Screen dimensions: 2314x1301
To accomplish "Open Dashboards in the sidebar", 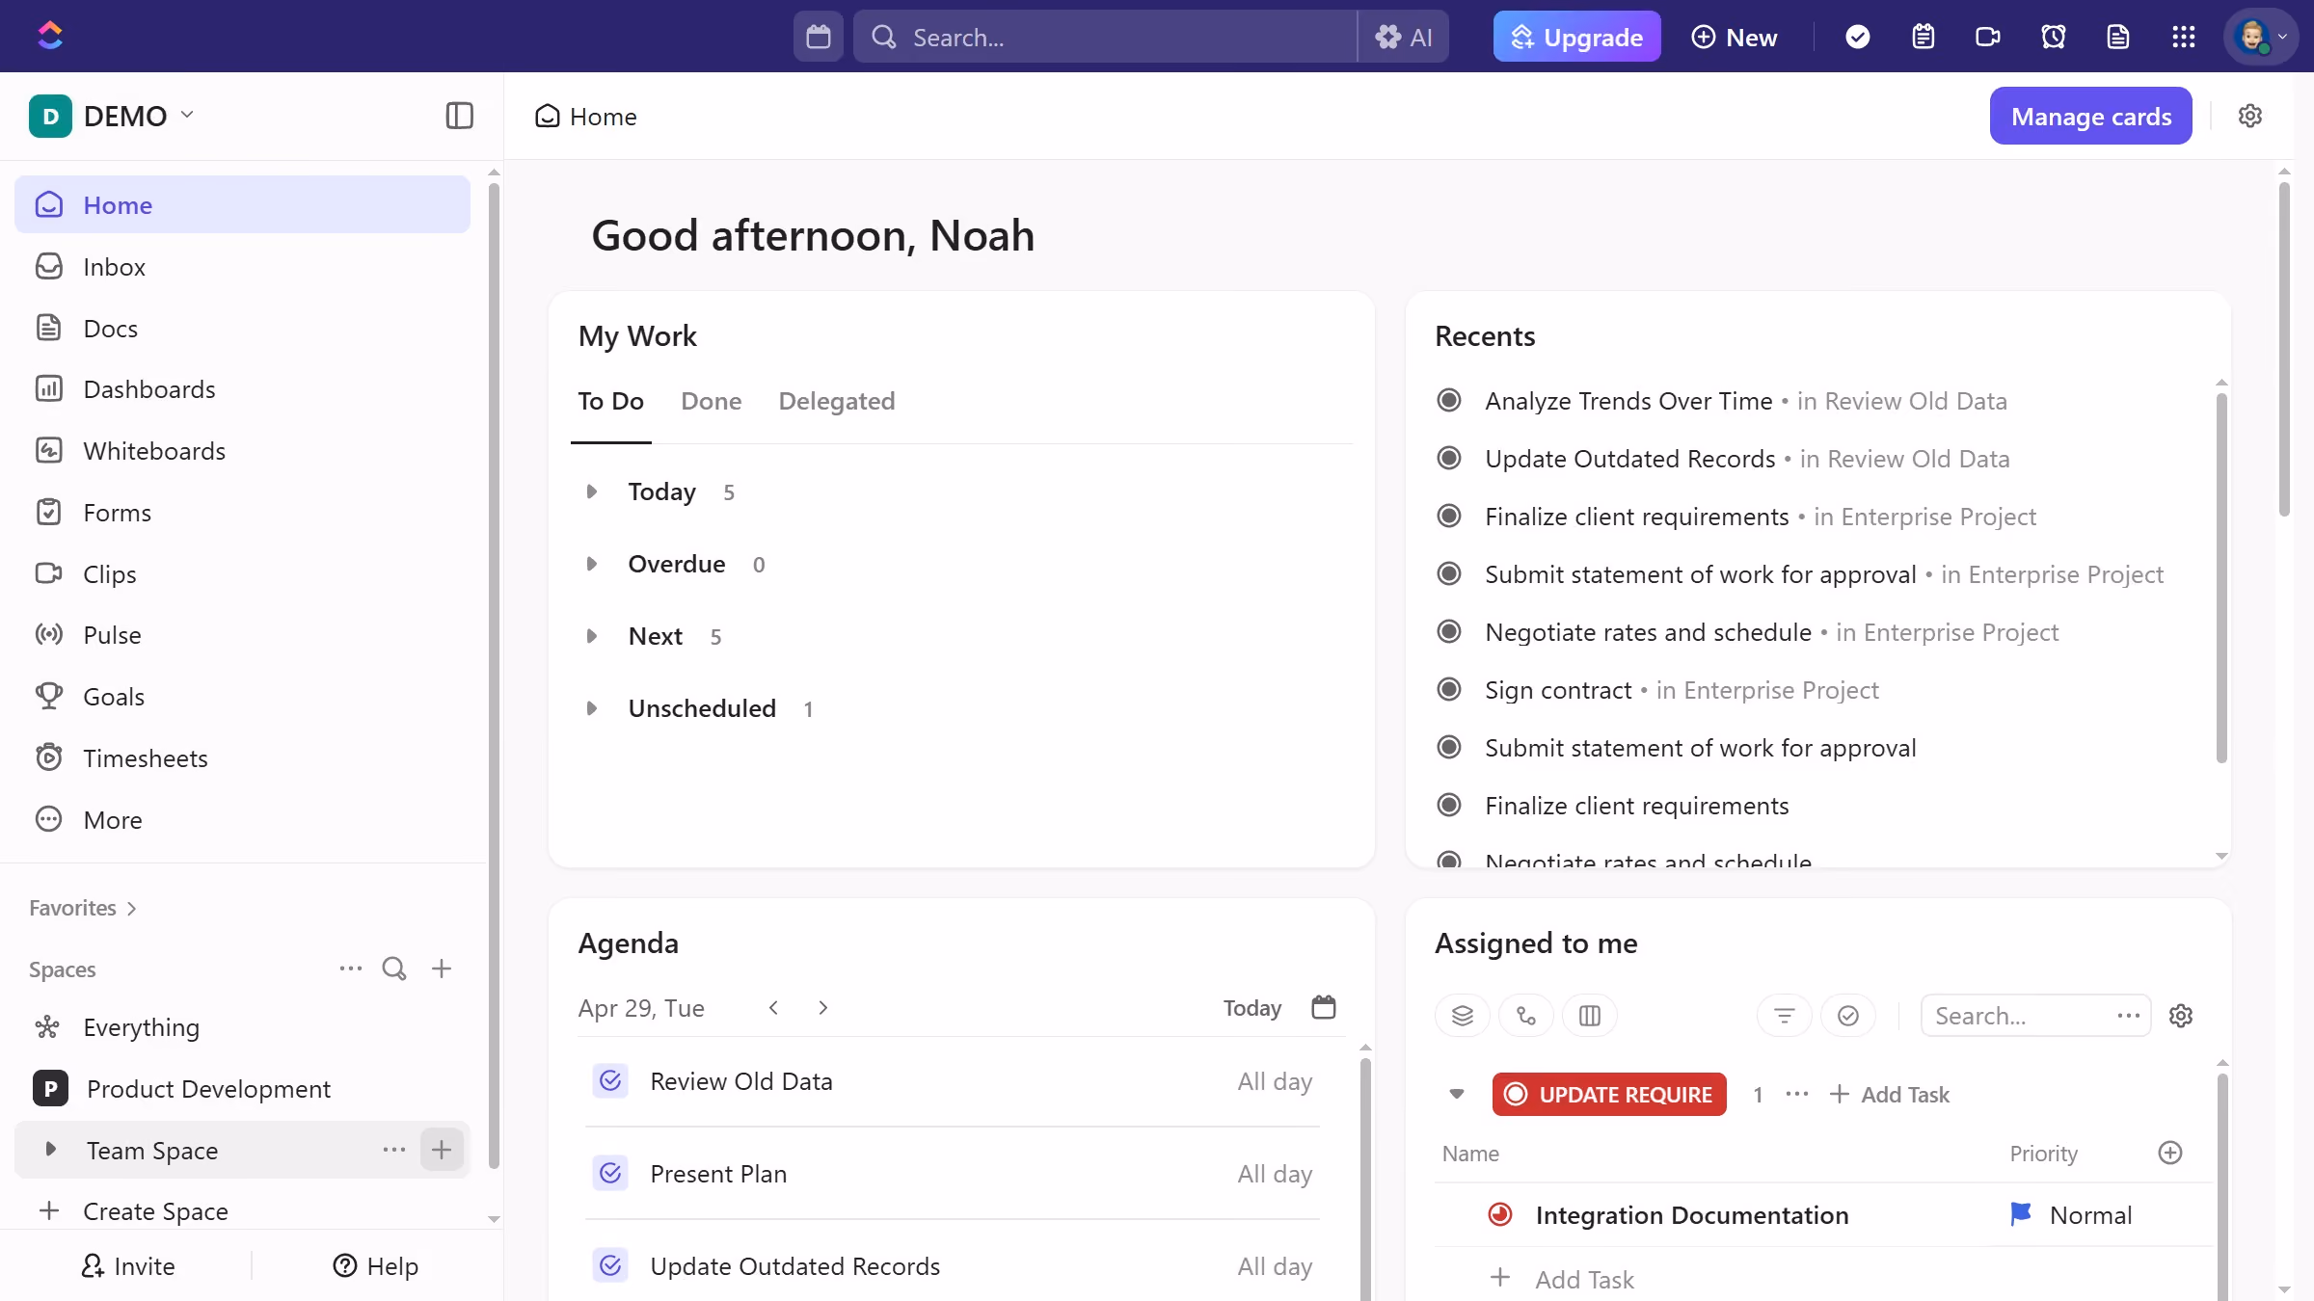I will click(x=242, y=389).
